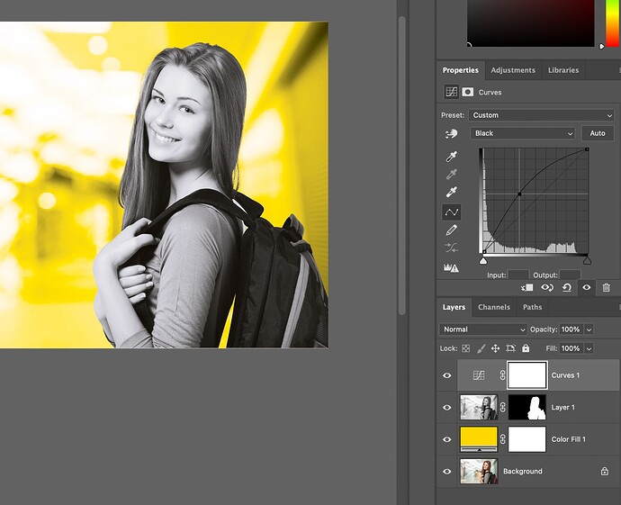Viewport: 621px width, 505px height.
Task: Open the Normal blend mode dropdown
Action: (x=483, y=329)
